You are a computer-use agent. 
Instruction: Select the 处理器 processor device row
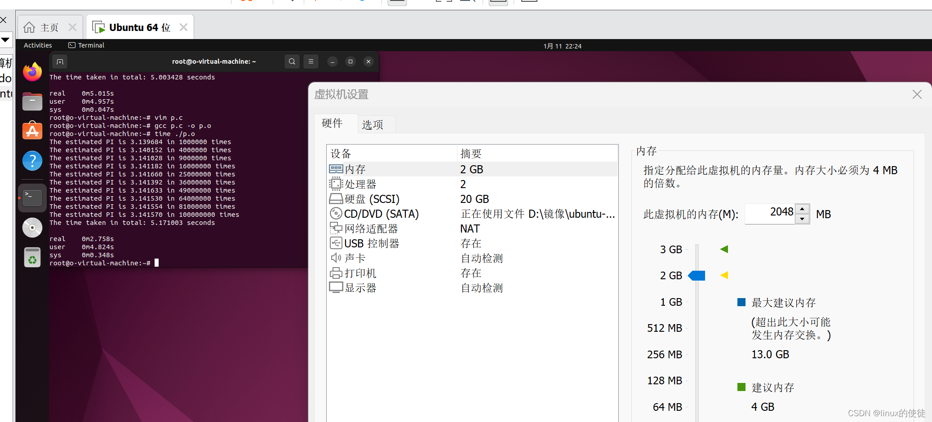click(473, 184)
